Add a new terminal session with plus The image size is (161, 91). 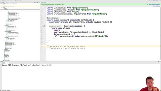1,63
